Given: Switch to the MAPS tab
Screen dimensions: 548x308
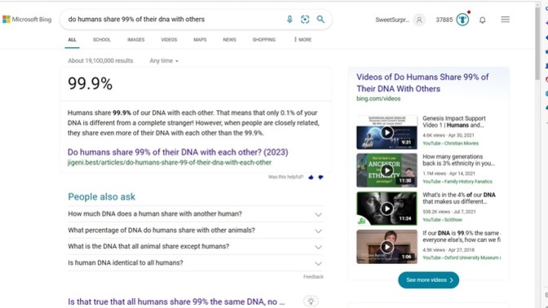Looking at the screenshot, I should click(200, 40).
